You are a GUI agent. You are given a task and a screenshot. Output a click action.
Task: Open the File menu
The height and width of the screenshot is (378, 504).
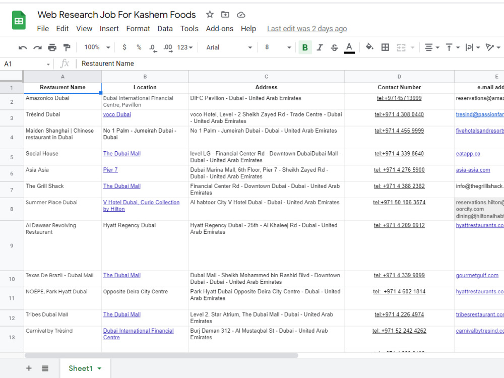click(43, 29)
